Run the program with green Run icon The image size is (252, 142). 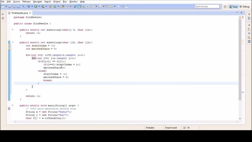click(x=36, y=6)
